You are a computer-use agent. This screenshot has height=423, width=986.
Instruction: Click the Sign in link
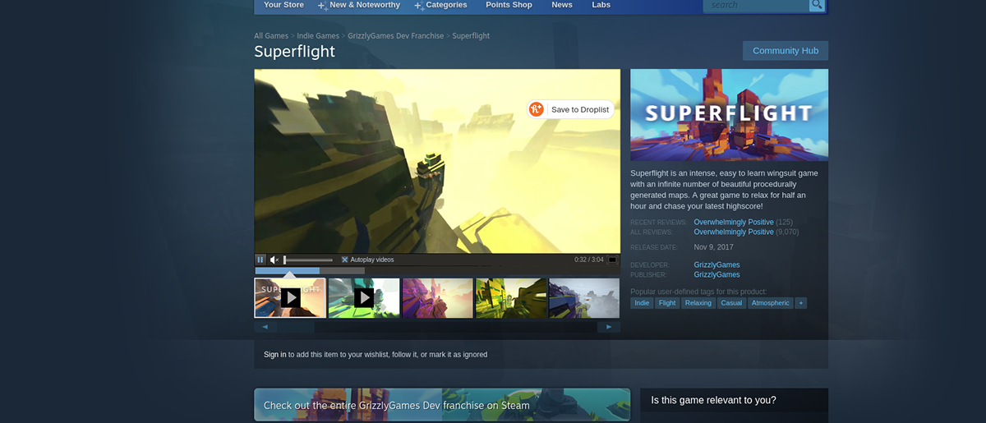[x=275, y=355]
